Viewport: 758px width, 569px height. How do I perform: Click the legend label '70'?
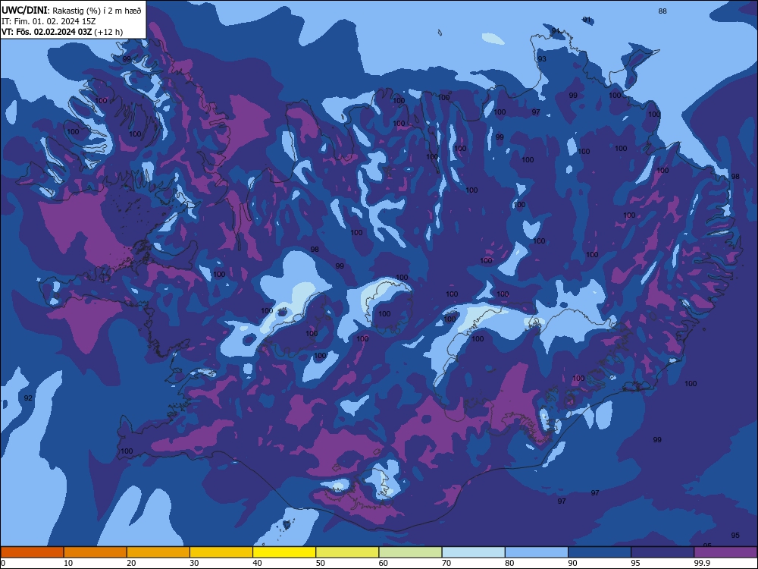pos(446,563)
